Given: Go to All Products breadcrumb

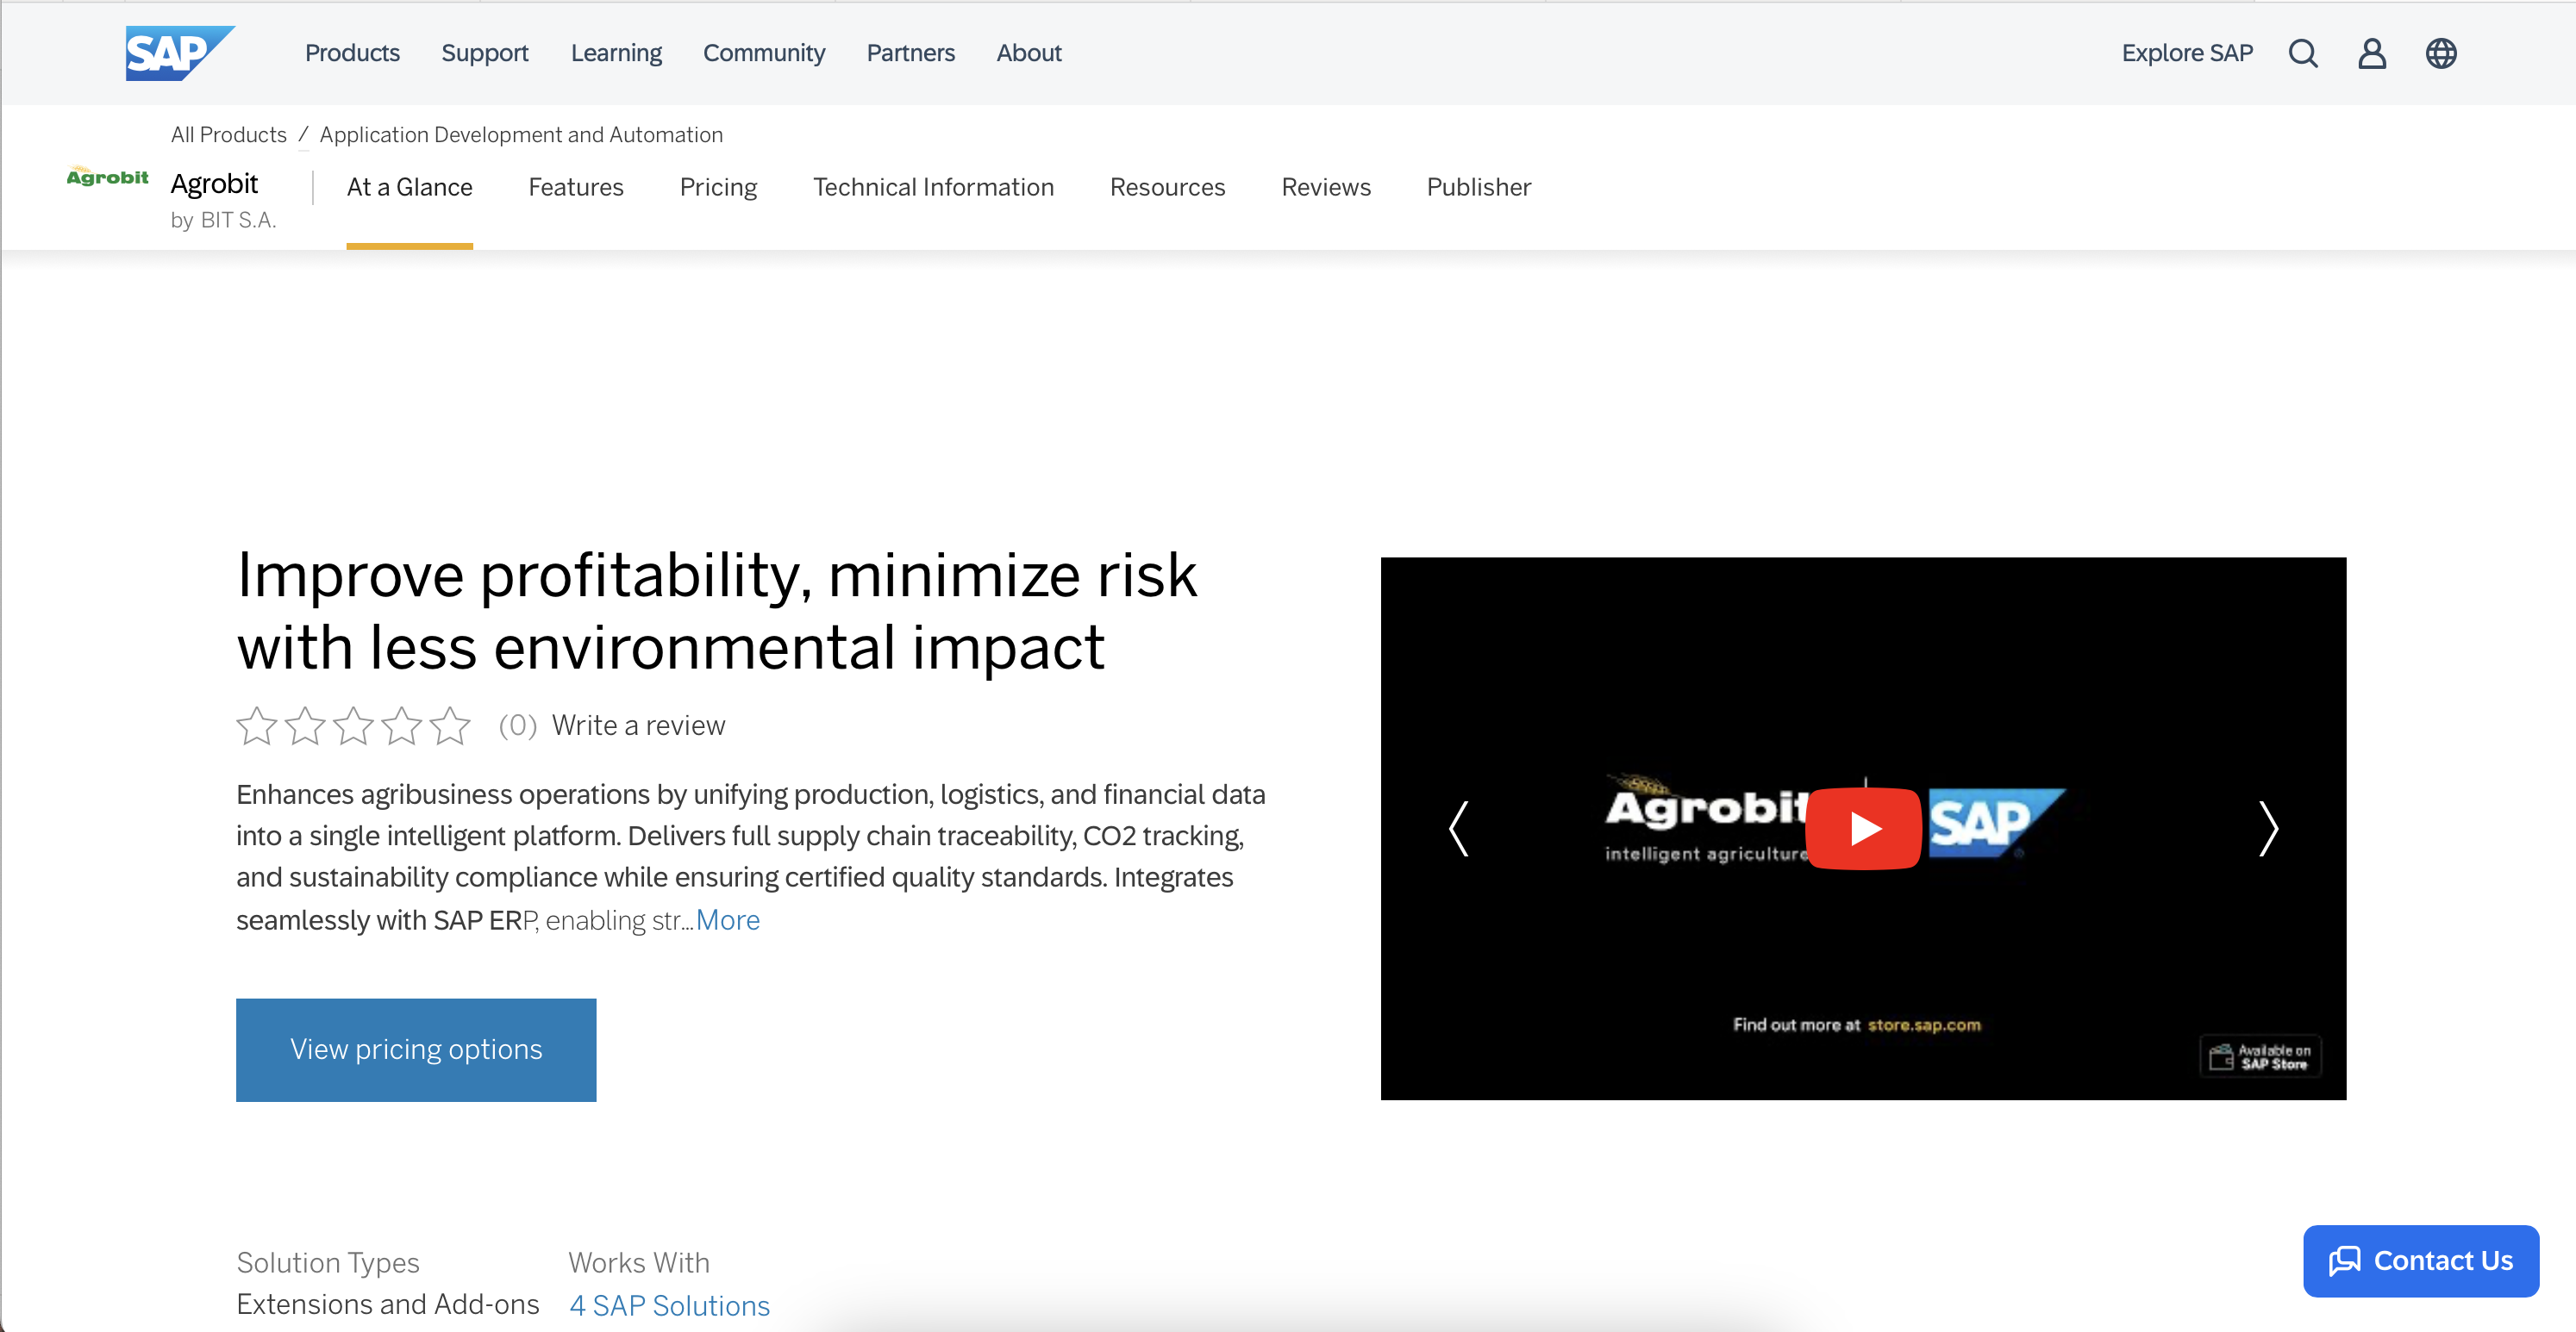Looking at the screenshot, I should (229, 135).
